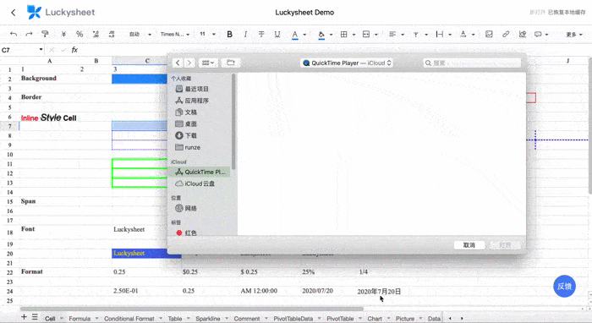Toggle underline formatting
This screenshot has width=592, height=323.
tap(277, 35)
